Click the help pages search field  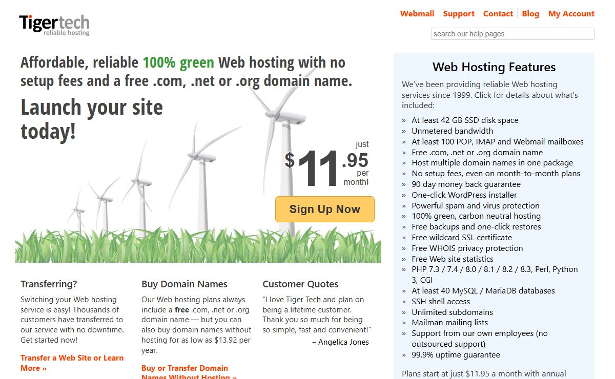coord(513,34)
